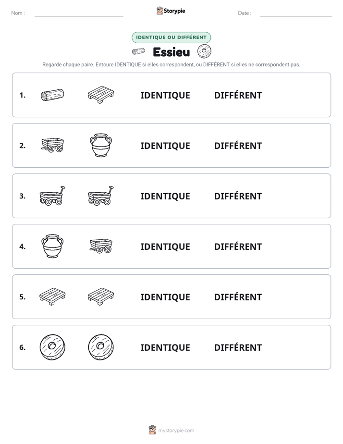343x444 pixels.
Task: Select the first wagon with handle in row 3
Action: [52, 196]
